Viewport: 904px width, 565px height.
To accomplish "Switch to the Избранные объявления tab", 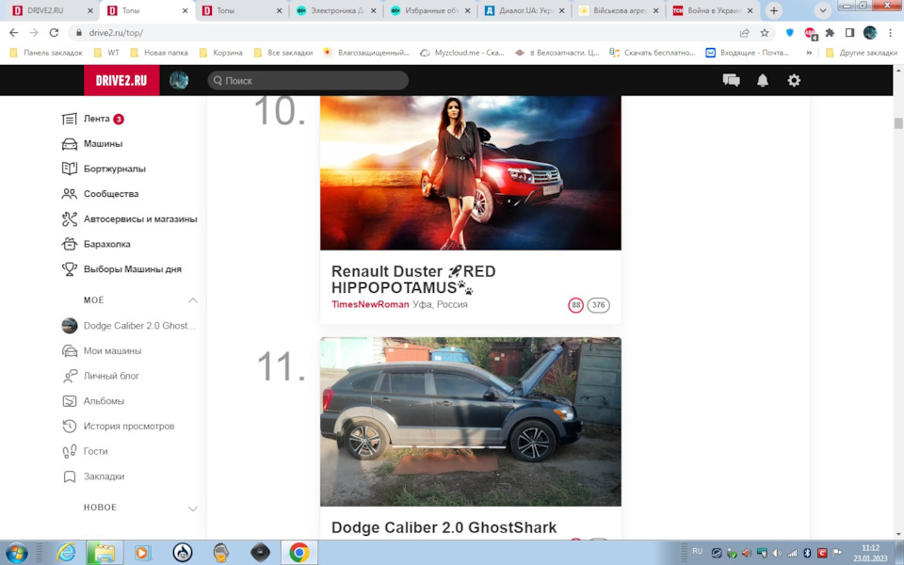I will point(429,10).
